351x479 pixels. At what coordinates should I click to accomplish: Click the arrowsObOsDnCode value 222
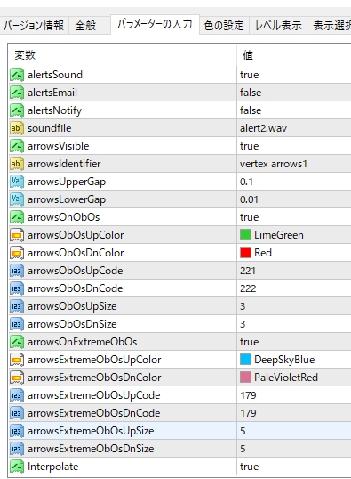(248, 288)
